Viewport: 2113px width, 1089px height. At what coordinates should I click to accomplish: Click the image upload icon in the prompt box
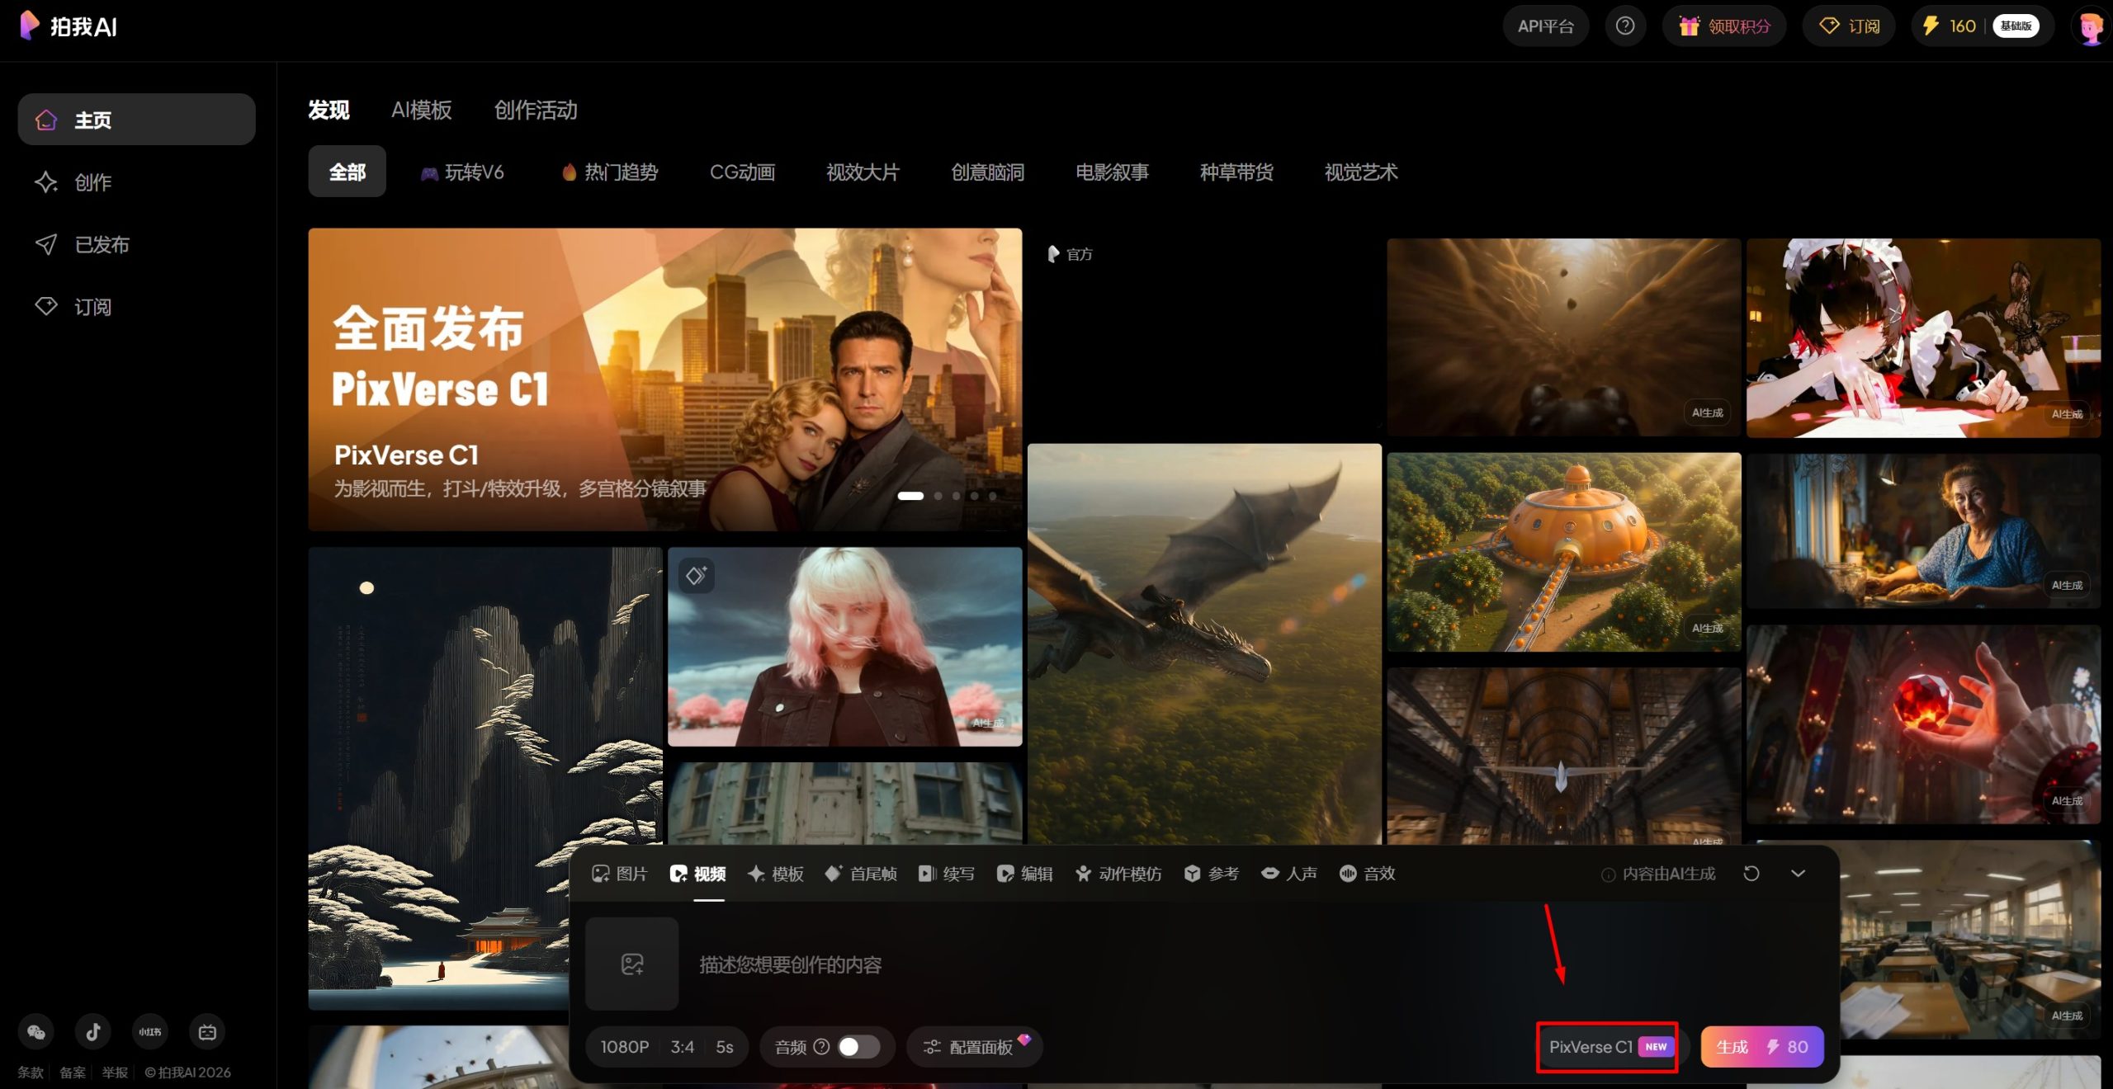(x=631, y=964)
